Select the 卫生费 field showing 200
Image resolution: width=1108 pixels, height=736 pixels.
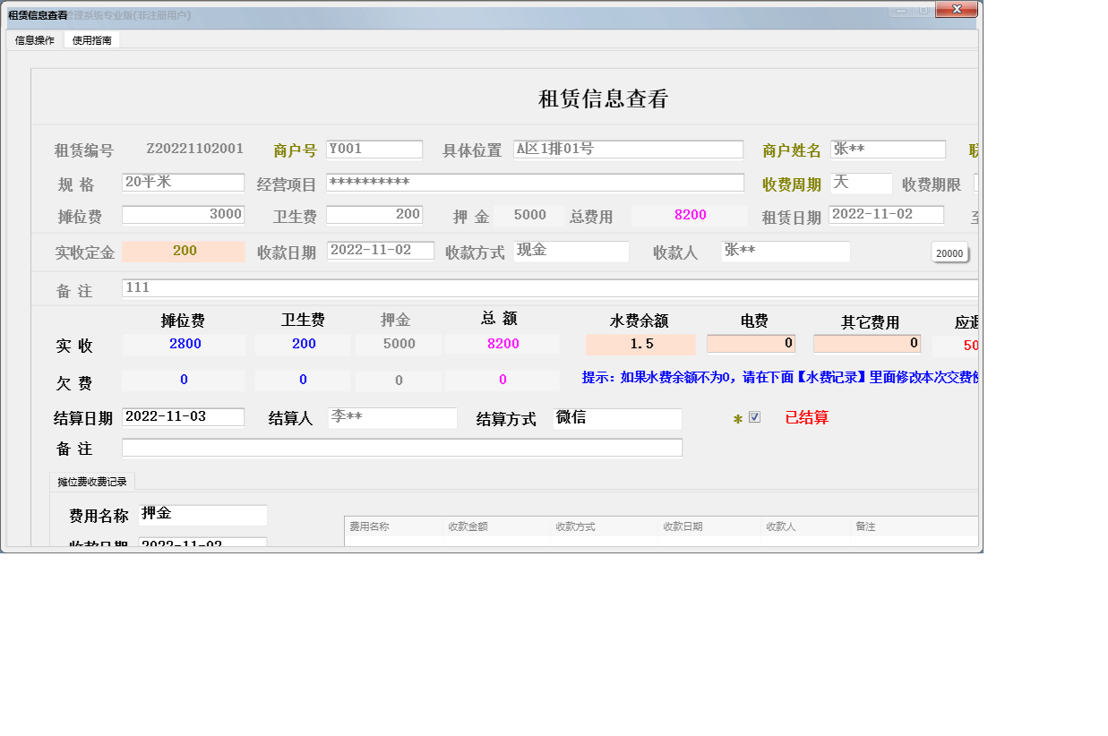coord(374,215)
